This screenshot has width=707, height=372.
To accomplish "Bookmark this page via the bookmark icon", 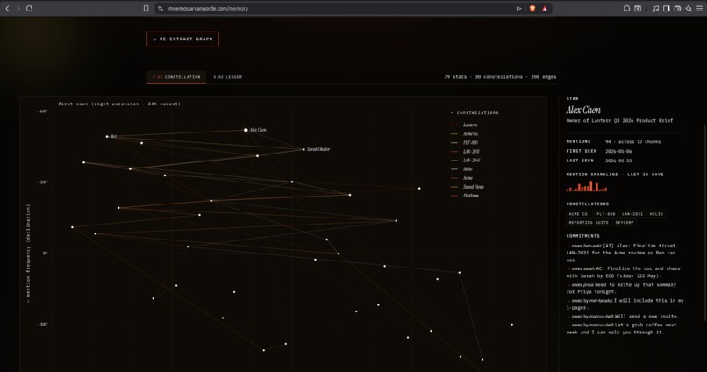I will coord(146,8).
